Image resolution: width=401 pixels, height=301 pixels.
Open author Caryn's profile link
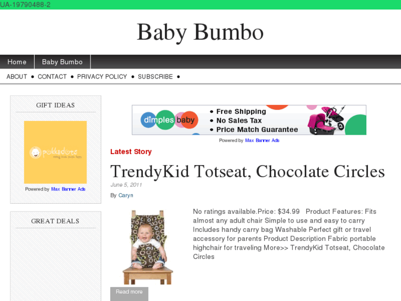126,195
